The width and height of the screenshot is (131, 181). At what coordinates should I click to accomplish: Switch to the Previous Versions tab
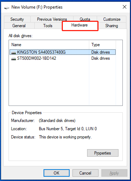coord(52,19)
